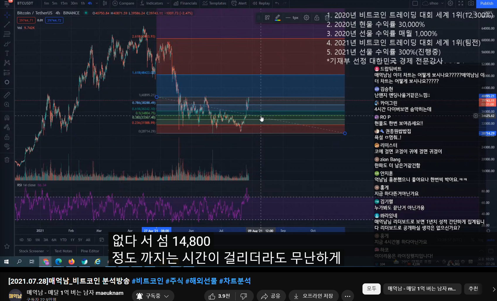Remove all drawings with trash icon in left sidebar
The width and height of the screenshot is (497, 301).
7,160
